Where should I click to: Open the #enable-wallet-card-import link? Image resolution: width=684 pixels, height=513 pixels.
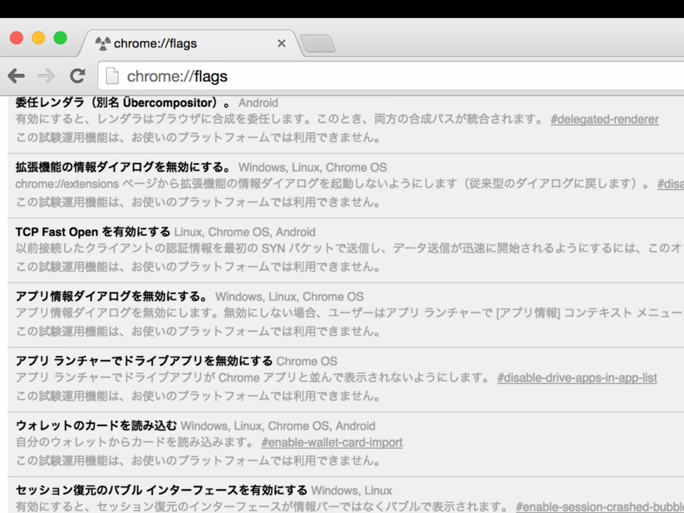[332, 443]
